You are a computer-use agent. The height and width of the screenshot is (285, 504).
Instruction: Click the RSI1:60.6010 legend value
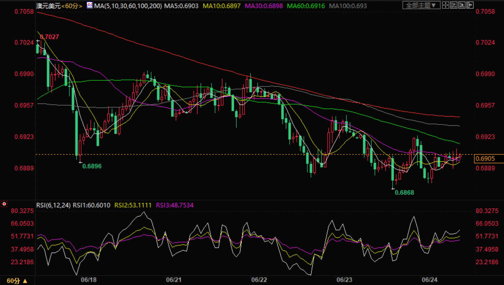point(92,205)
